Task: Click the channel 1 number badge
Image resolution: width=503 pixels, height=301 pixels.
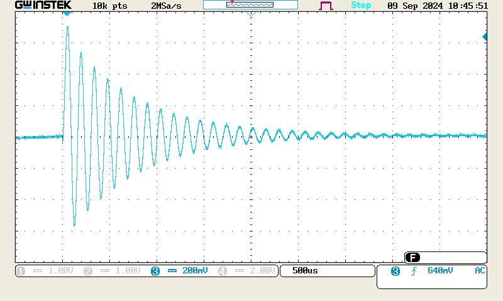Action: [x=21, y=271]
